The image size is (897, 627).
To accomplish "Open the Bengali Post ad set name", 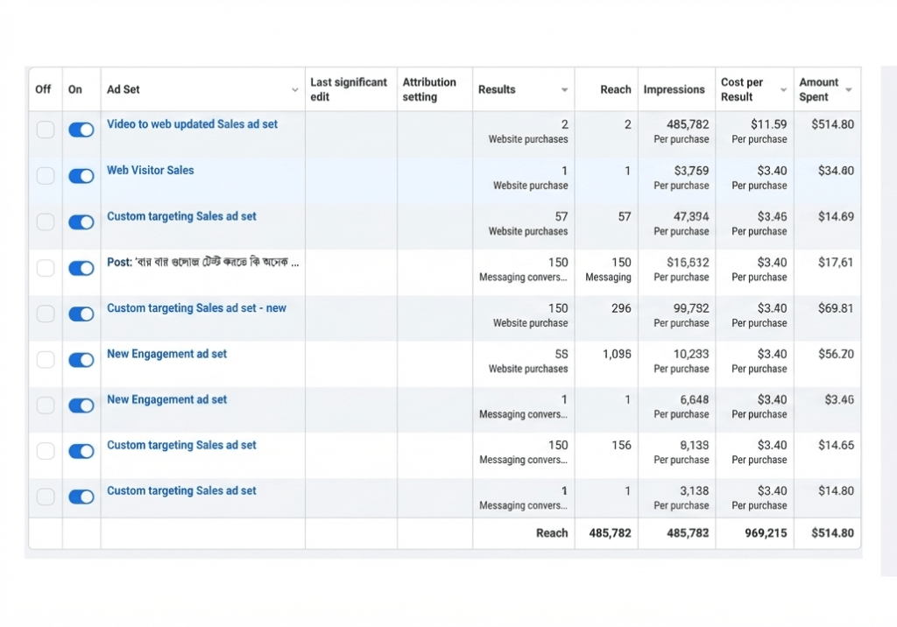I will coord(202,262).
